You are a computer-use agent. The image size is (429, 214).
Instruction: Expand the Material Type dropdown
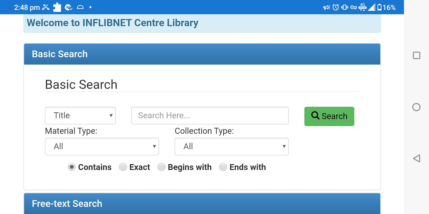pyautogui.click(x=102, y=147)
